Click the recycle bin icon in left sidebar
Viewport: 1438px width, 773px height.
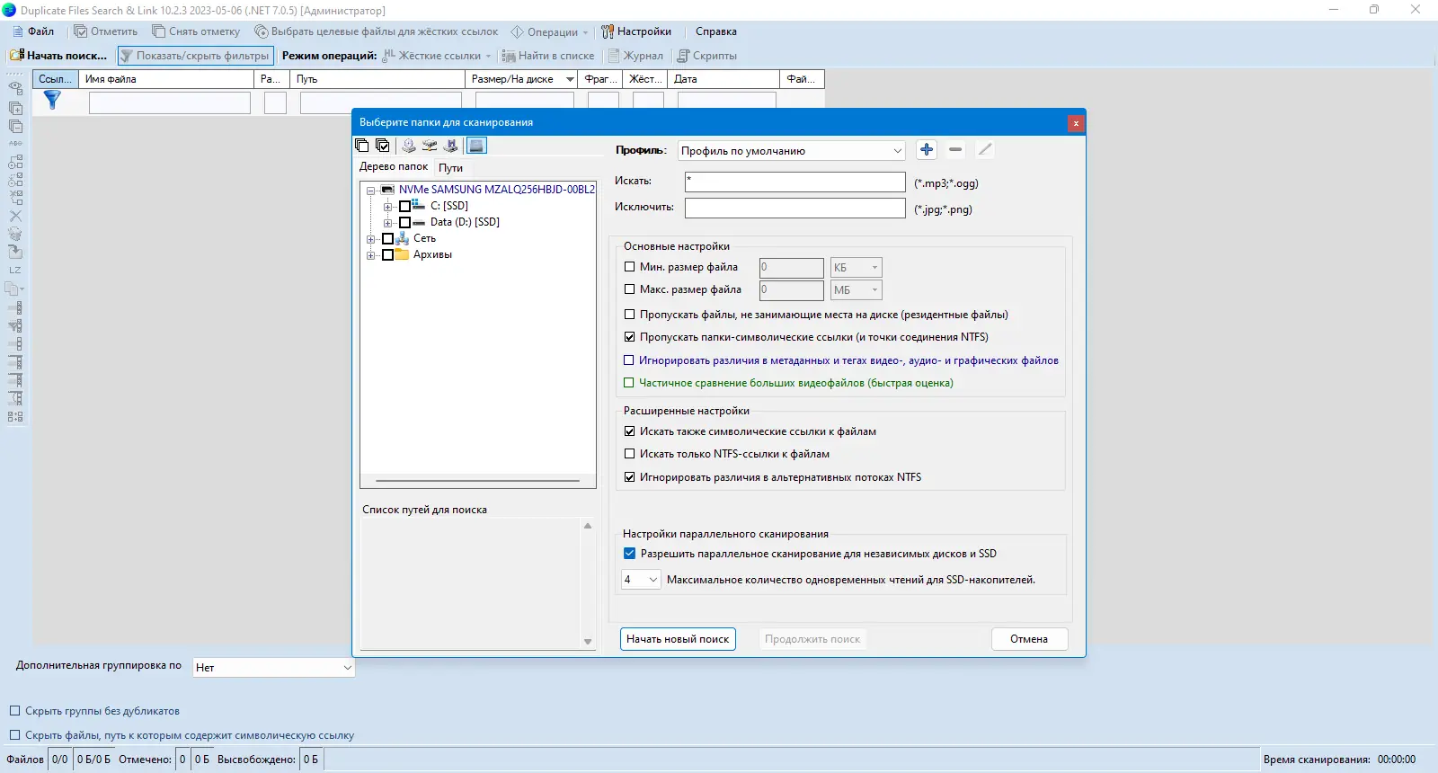pyautogui.click(x=15, y=234)
